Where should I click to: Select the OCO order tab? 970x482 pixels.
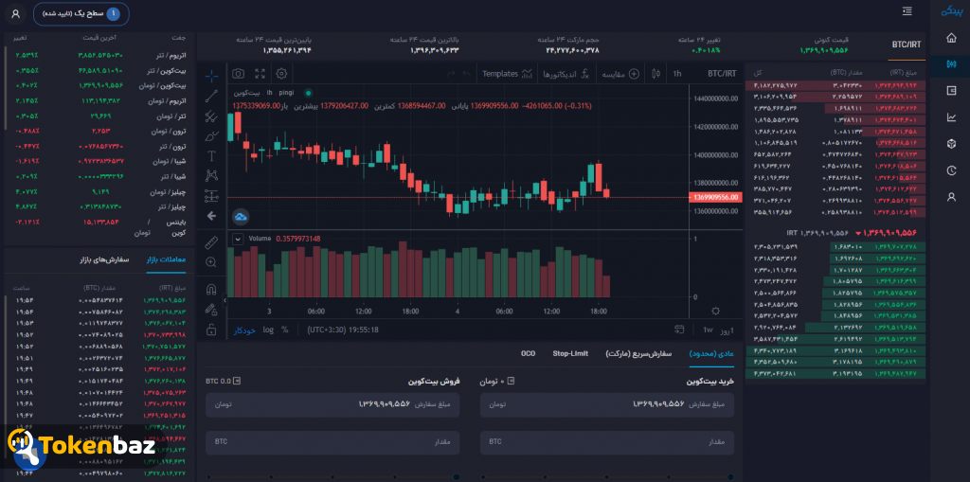point(528,353)
